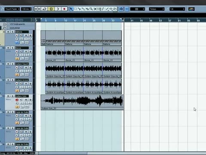Open the snap type dropdown with grid icon
The image size is (206, 155).
coord(137,9)
